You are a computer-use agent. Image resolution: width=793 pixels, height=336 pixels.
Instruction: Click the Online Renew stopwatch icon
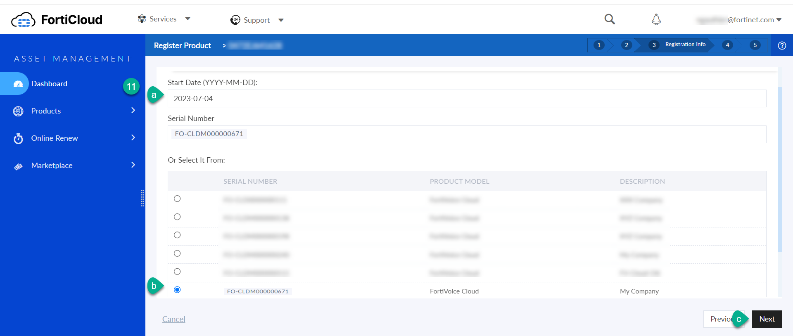18,138
